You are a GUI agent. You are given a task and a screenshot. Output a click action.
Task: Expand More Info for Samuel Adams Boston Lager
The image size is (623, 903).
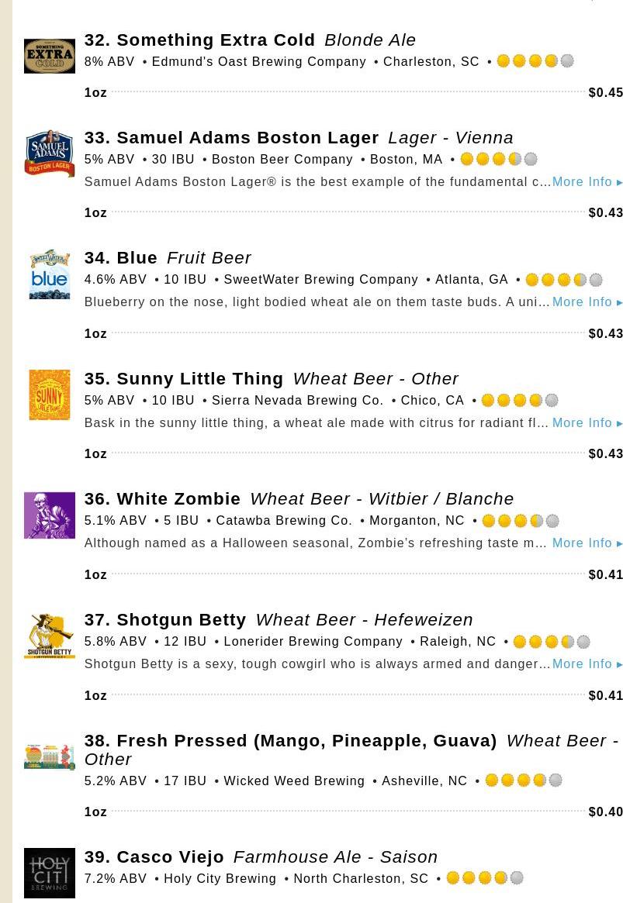587,182
